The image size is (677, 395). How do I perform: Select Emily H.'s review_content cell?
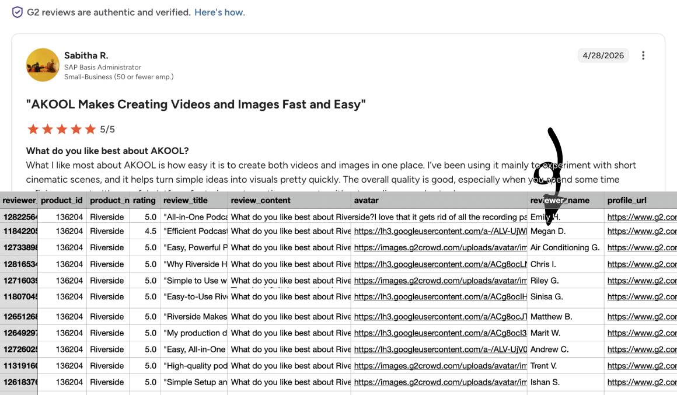pos(378,217)
